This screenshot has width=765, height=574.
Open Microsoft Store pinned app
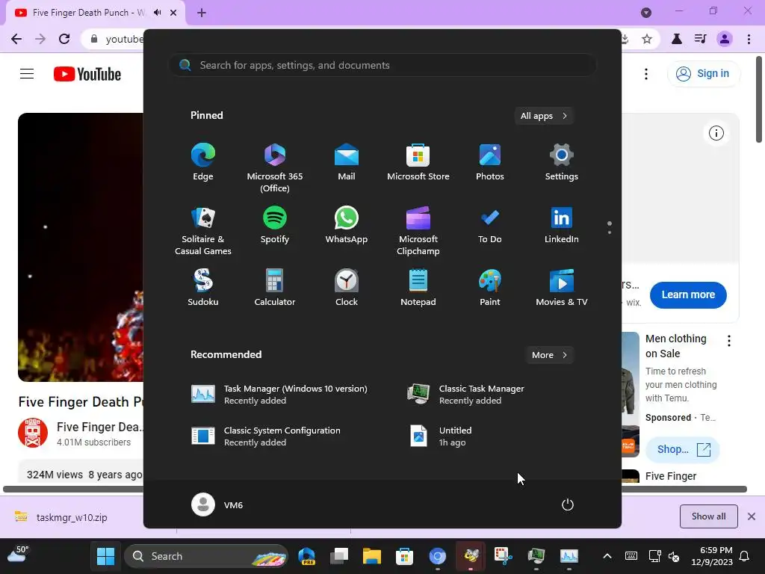(x=418, y=162)
